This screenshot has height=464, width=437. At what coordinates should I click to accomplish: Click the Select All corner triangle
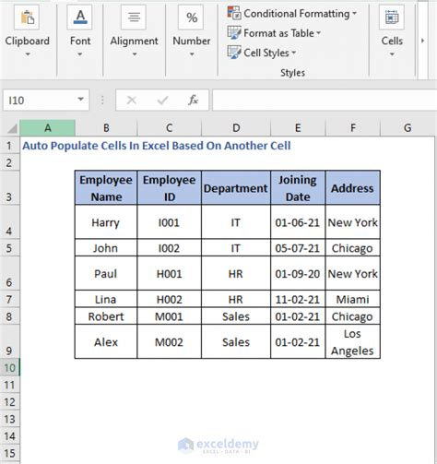(11, 128)
